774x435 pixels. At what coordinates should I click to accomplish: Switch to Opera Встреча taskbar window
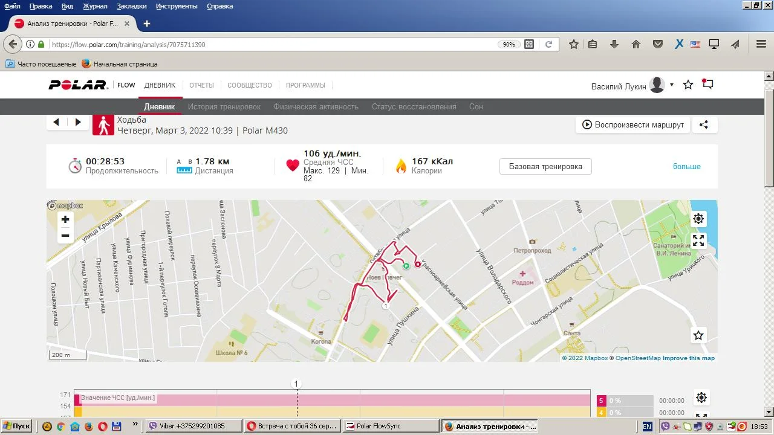tap(293, 426)
